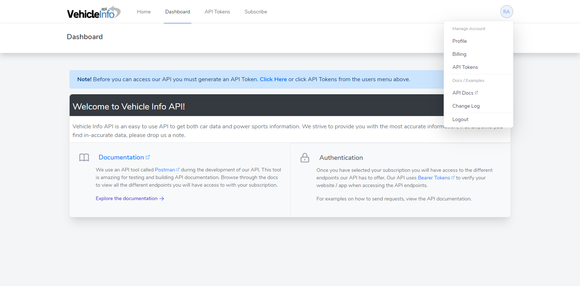Screen dimensions: 580x286
Task: Select API Tokens in the dropdown menu
Action: click(478, 67)
